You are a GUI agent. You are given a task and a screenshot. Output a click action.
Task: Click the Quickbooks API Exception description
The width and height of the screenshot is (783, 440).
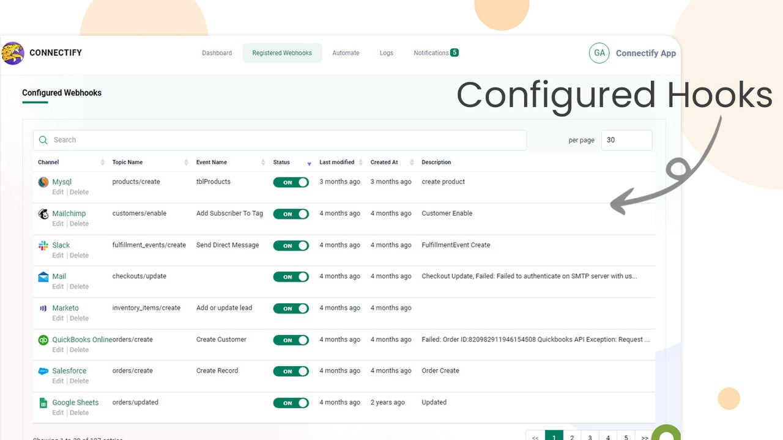535,339
